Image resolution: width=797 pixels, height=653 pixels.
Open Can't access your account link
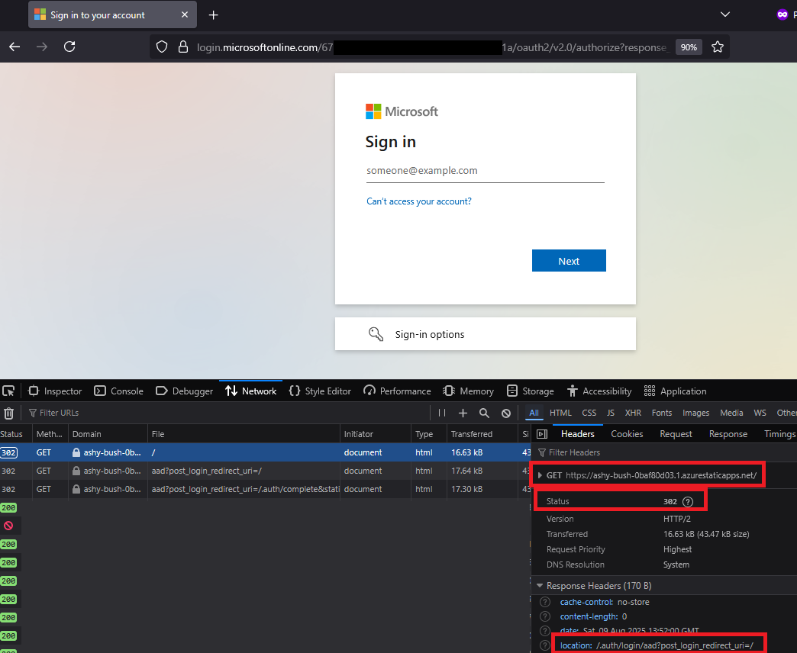click(419, 201)
